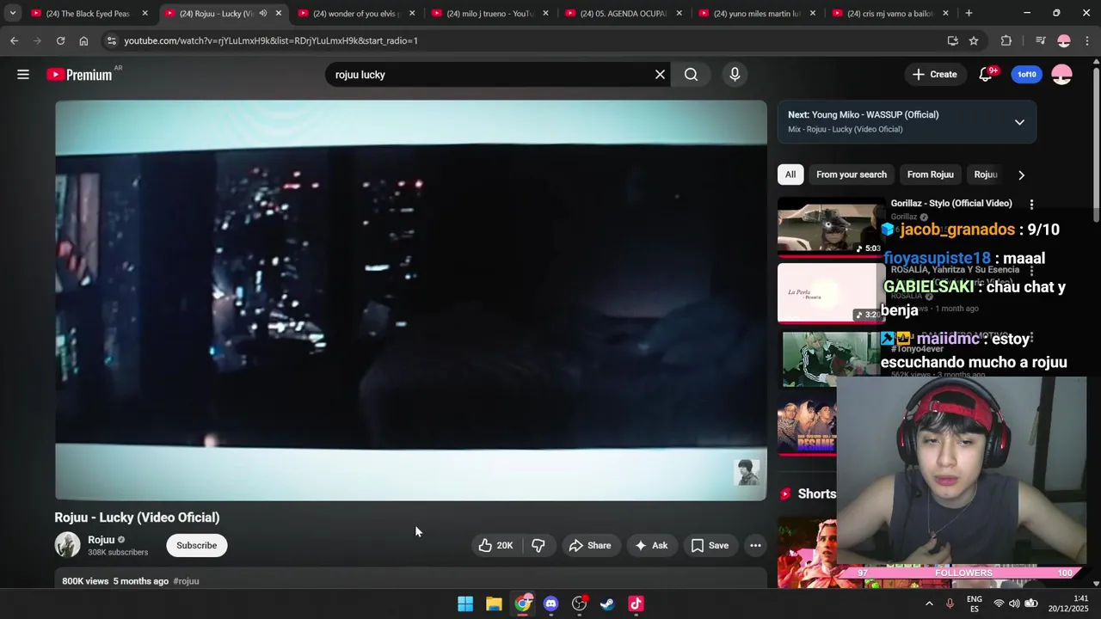1101x619 pixels.
Task: Open Gorillaz Stylo video thumbnail
Action: pyautogui.click(x=831, y=227)
